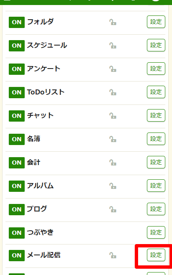Click the lock icon for 名簿
Viewport: 172px width, 275px height.
pos(113,139)
